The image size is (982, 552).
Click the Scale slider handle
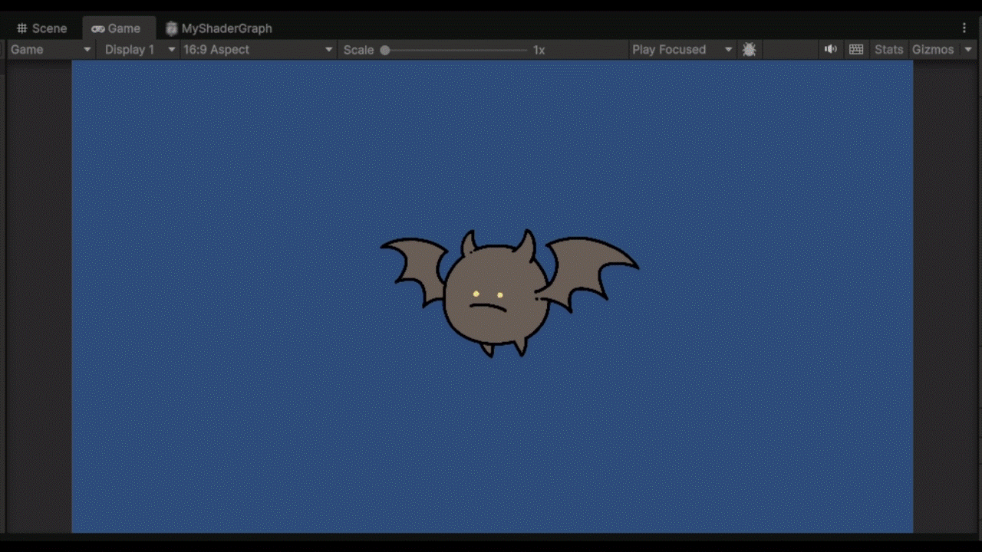click(x=385, y=50)
